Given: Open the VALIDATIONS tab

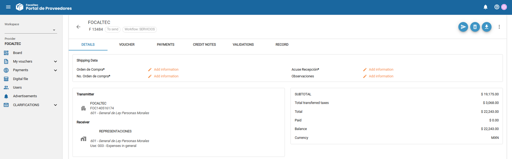Looking at the screenshot, I should point(243,44).
